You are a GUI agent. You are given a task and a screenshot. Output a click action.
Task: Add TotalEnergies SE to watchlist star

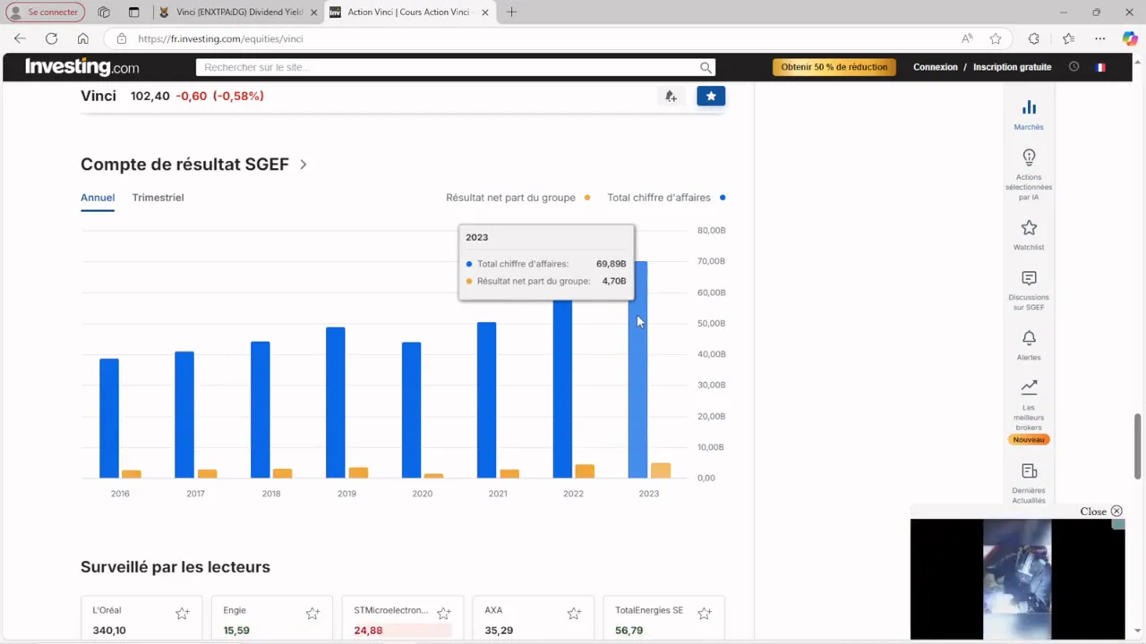705,614
